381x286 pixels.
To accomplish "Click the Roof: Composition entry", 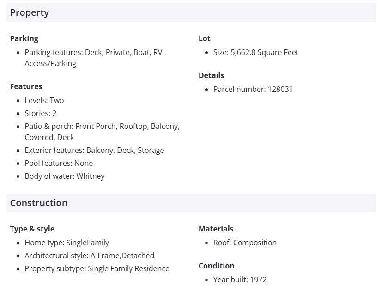I will tap(245, 243).
